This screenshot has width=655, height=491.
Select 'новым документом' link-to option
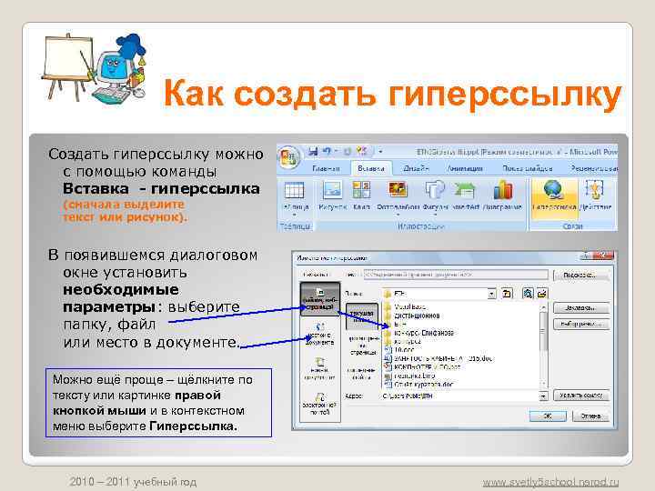tap(319, 368)
